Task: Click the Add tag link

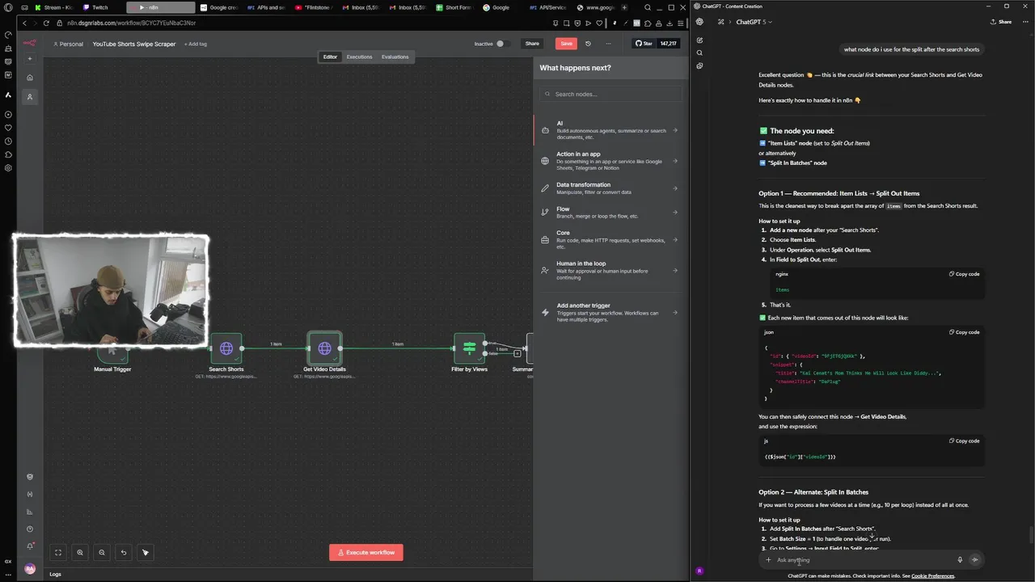Action: click(196, 44)
